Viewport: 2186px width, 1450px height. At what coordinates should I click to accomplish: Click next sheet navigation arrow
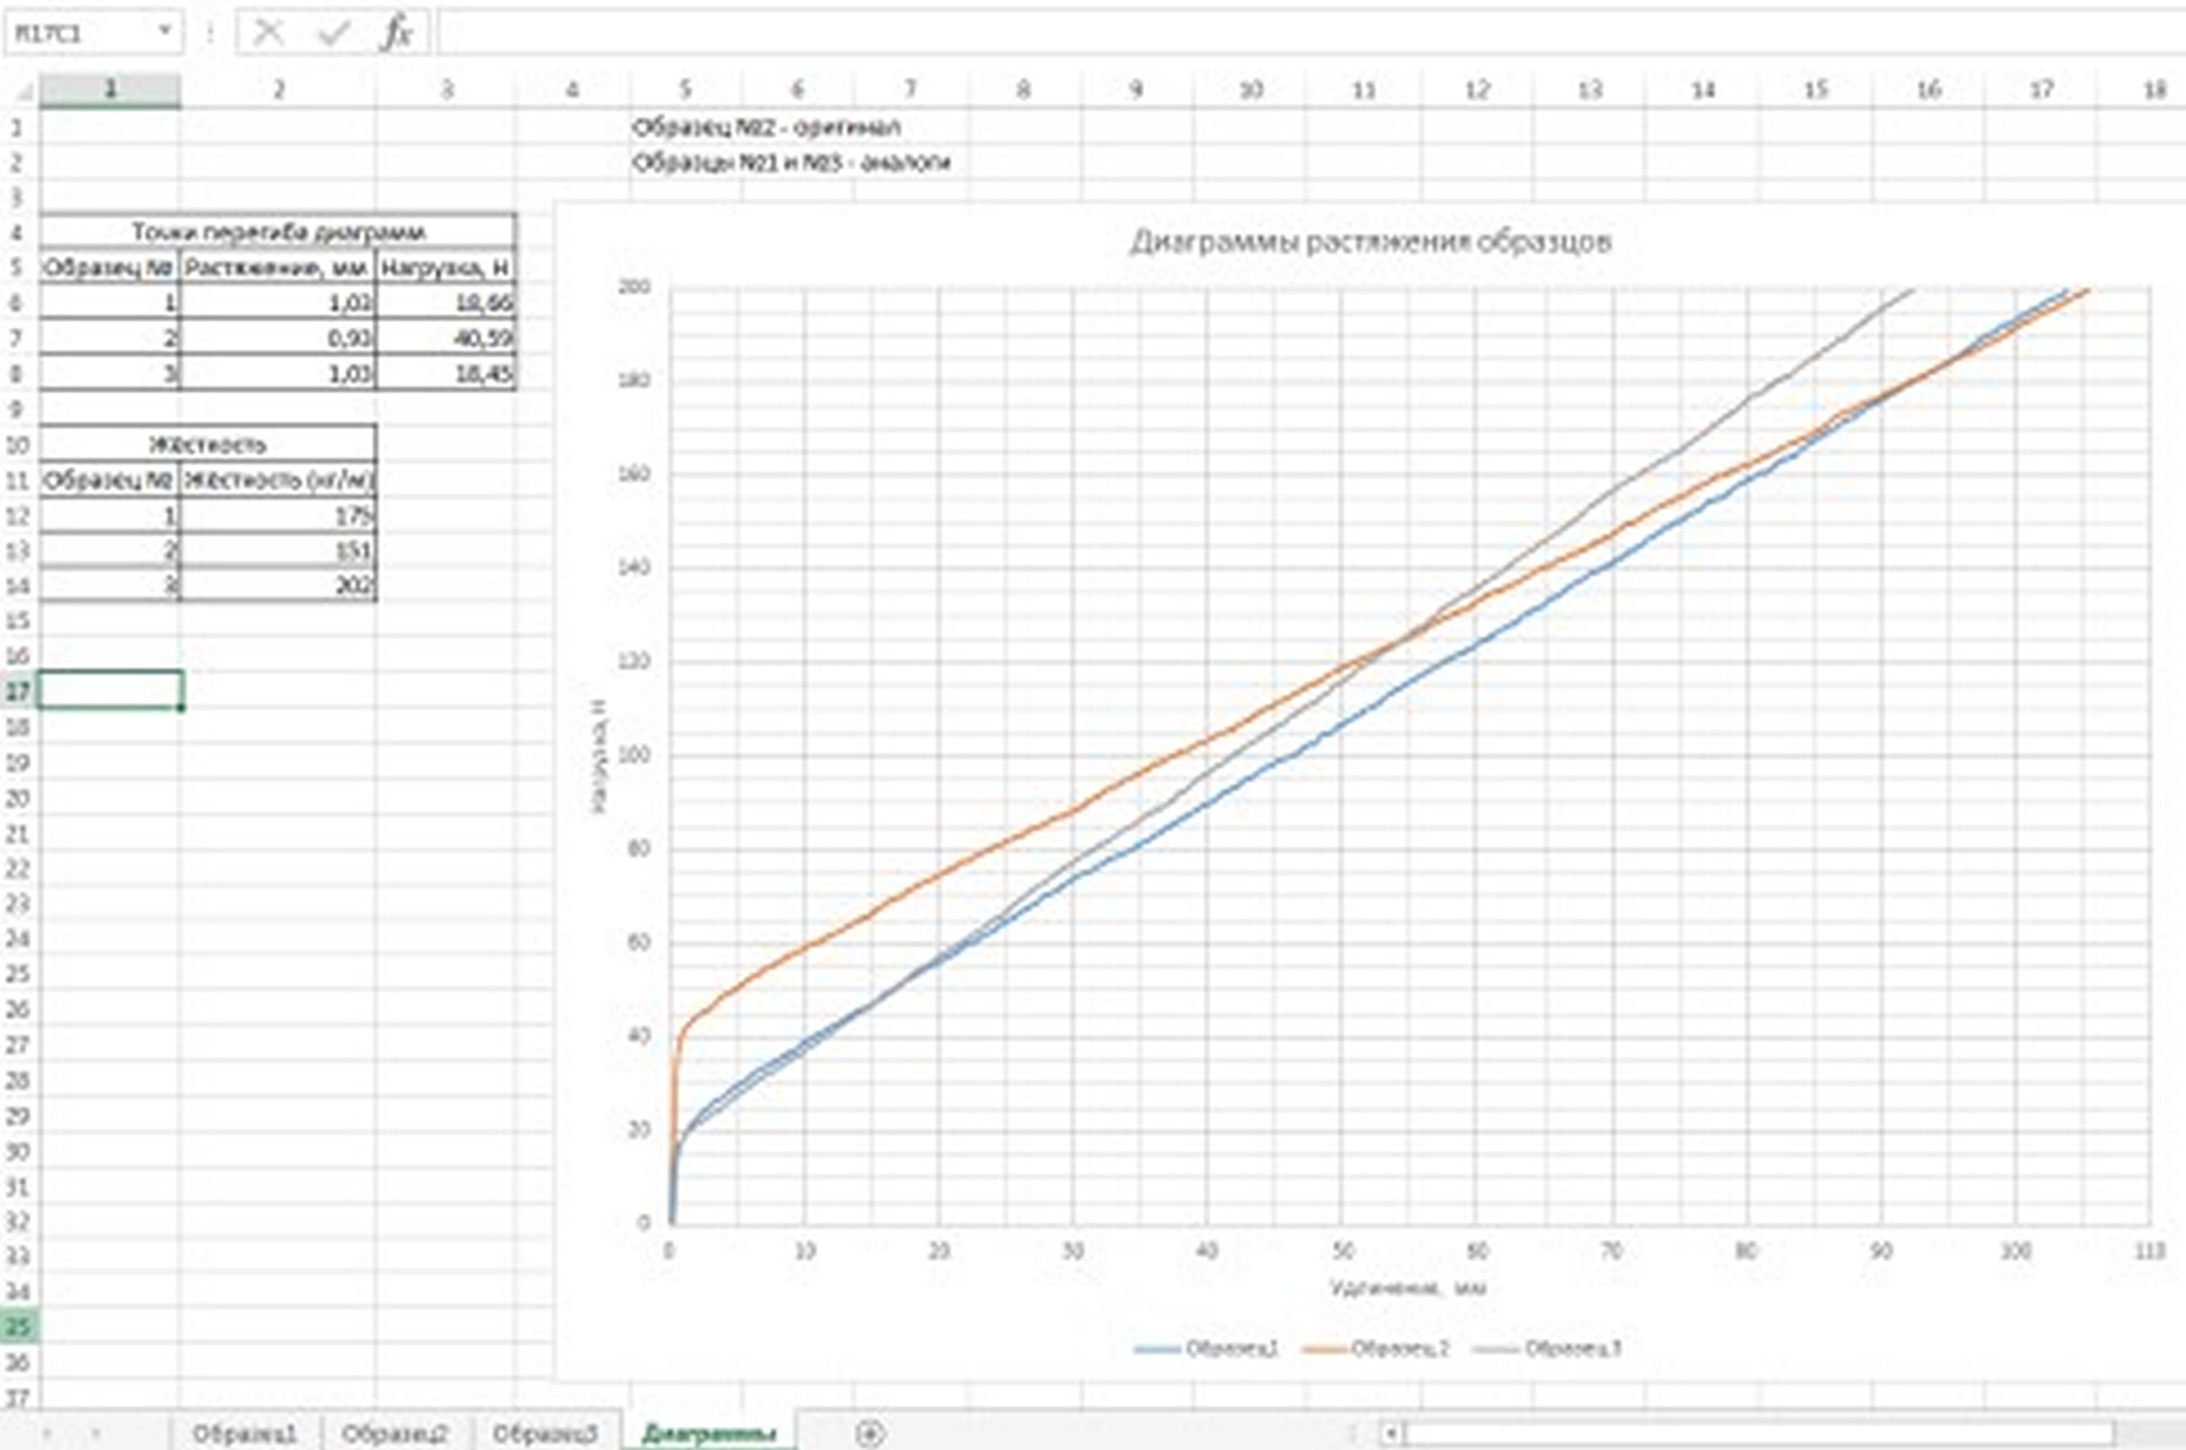point(96,1434)
